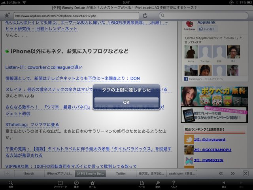Add the current page to bookmarks with the star icon
This screenshot has height=190, width=253.
pyautogui.click(x=7, y=15)
